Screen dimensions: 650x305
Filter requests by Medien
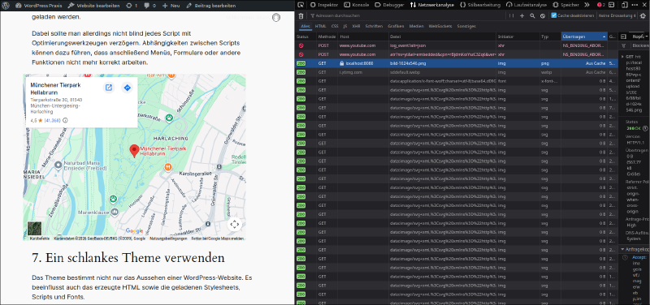point(417,26)
